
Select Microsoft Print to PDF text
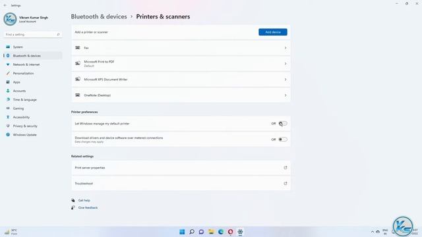99,62
